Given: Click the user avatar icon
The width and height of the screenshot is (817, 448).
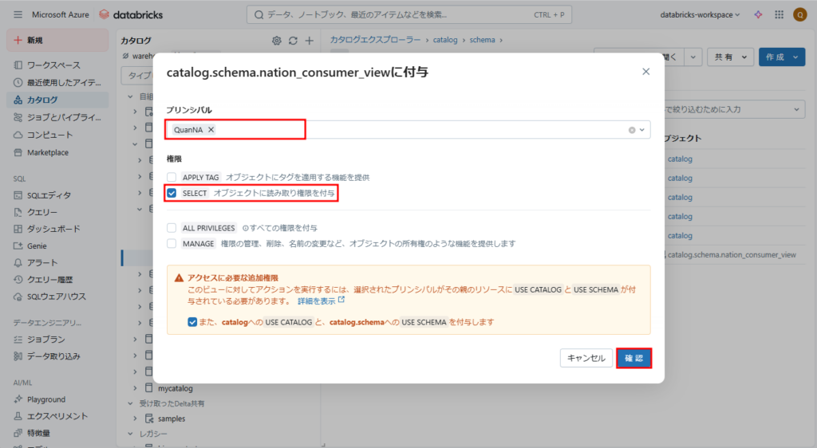Looking at the screenshot, I should click(x=799, y=14).
